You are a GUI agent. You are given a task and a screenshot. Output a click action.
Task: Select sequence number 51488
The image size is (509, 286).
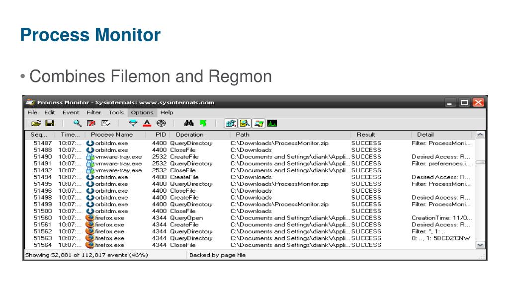coord(43,150)
